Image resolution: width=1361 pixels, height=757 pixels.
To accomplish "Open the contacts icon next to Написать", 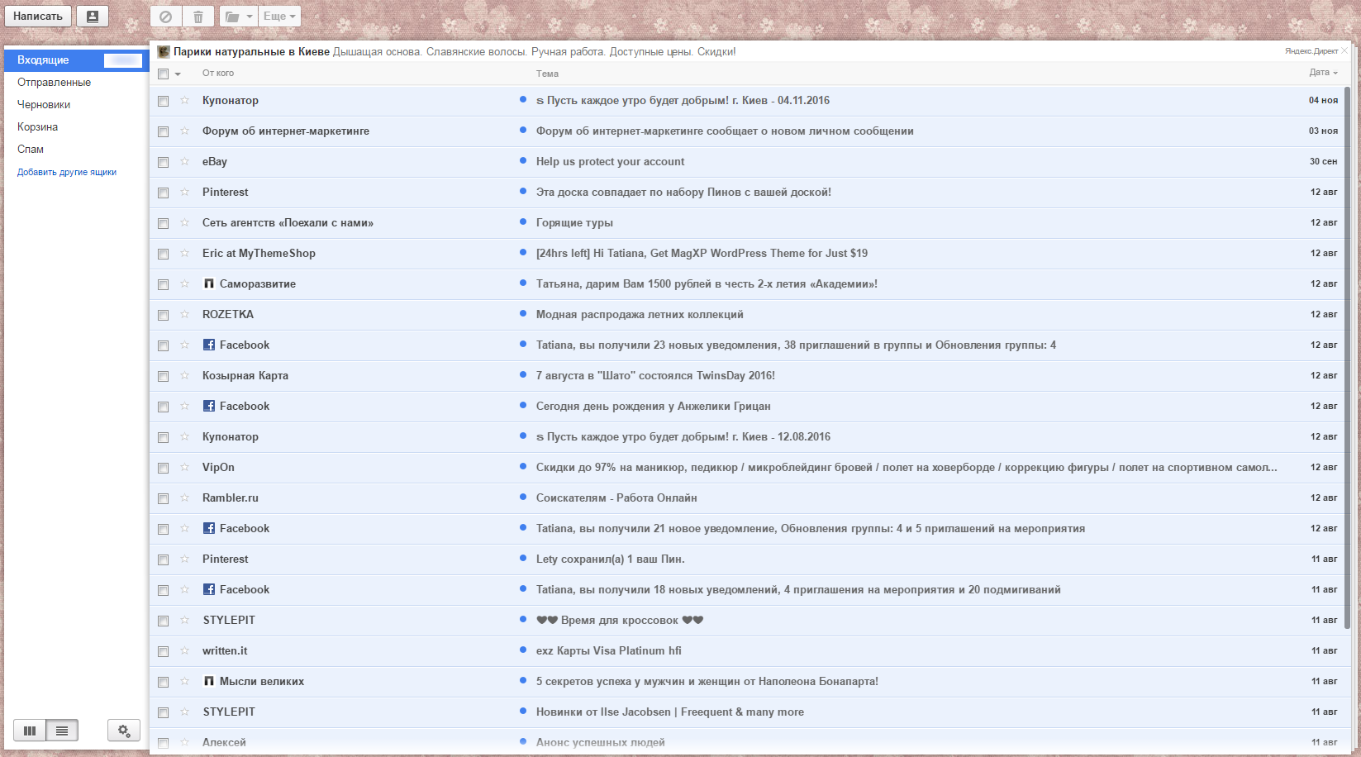I will pos(92,17).
